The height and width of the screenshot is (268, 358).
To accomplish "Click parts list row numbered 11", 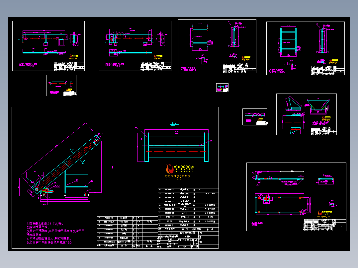I will pos(128,242).
